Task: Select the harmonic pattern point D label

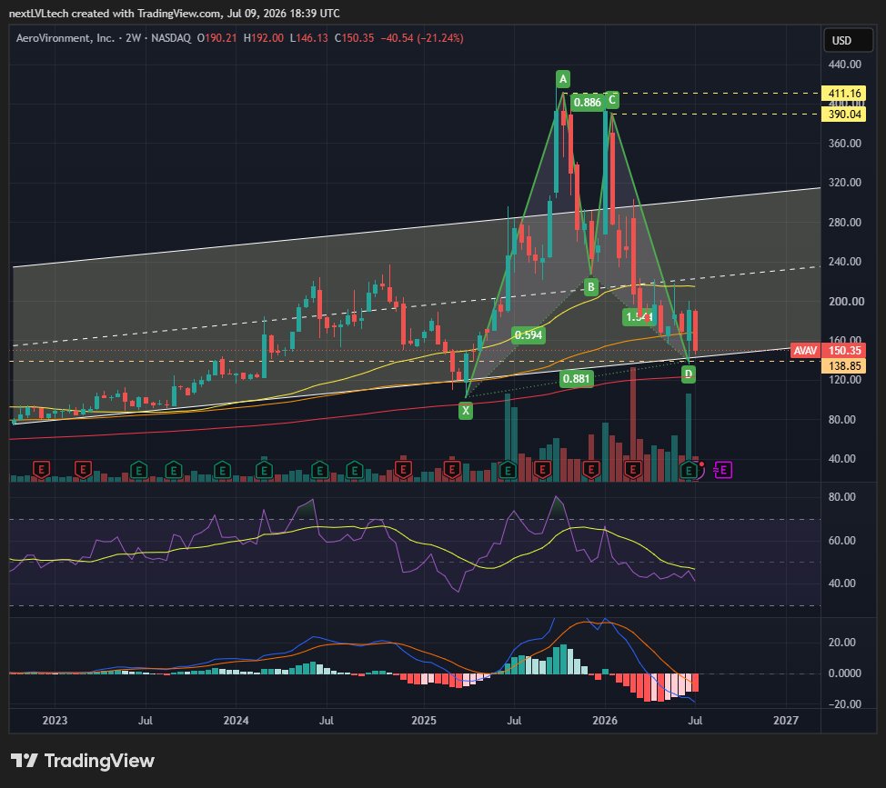Action: [689, 374]
